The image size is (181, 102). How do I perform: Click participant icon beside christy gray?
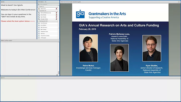(x=39, y=38)
